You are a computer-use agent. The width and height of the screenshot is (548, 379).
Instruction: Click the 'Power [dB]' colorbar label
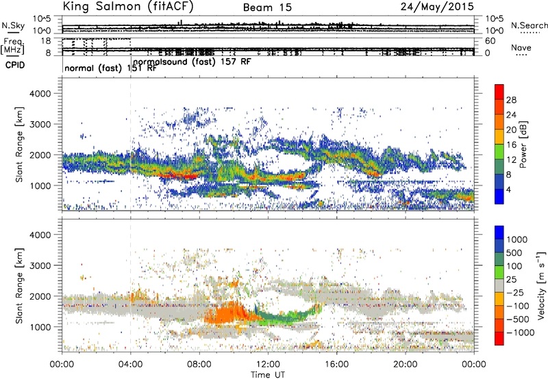tap(523, 144)
